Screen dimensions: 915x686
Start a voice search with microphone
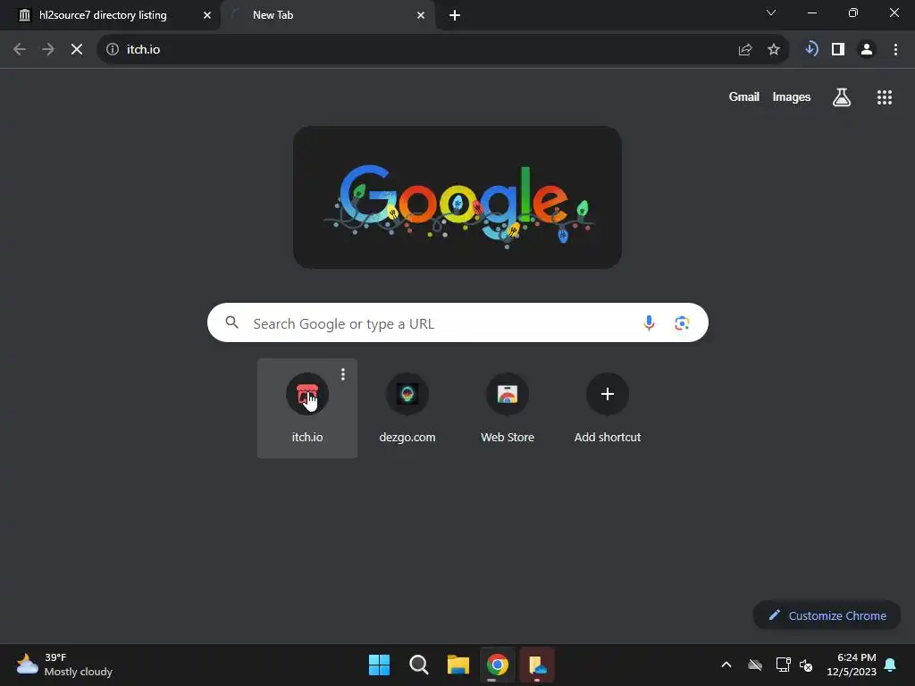pyautogui.click(x=649, y=322)
